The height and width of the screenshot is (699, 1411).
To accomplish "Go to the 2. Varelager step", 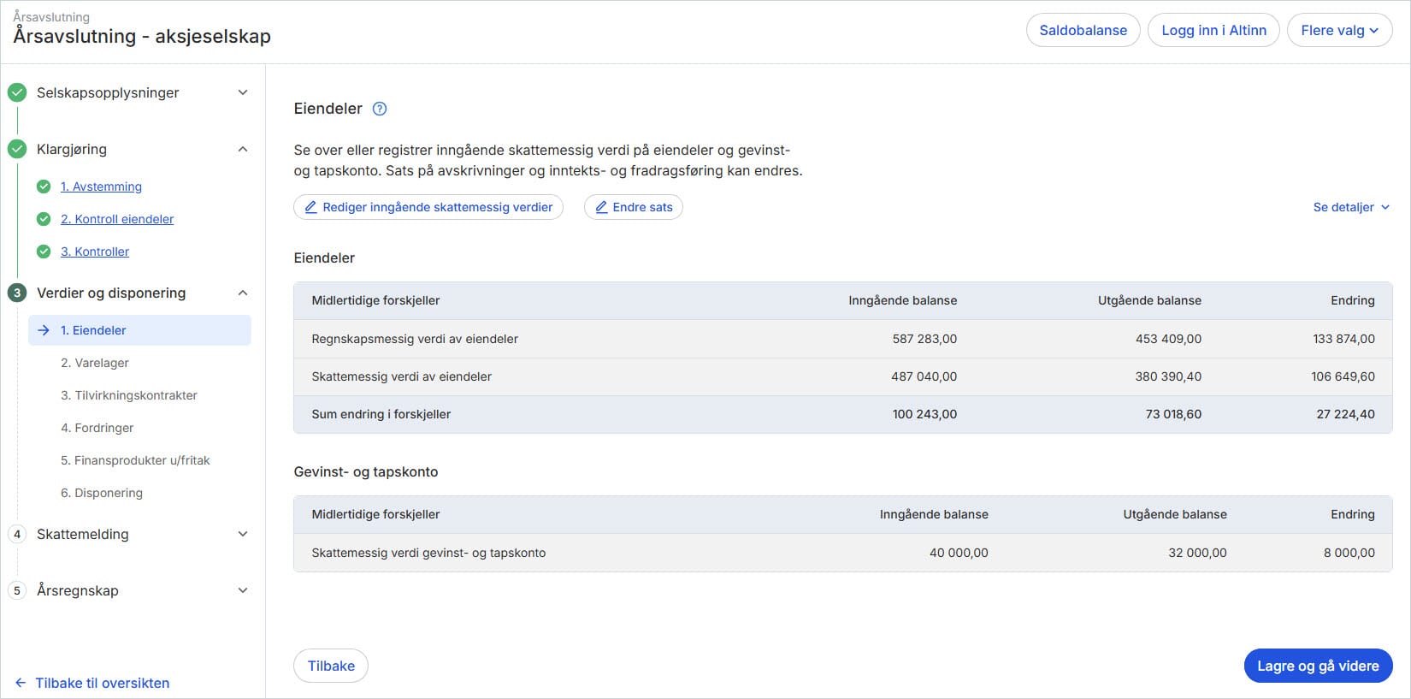I will pos(95,363).
